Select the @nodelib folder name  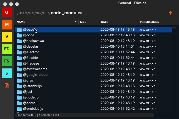31,97
